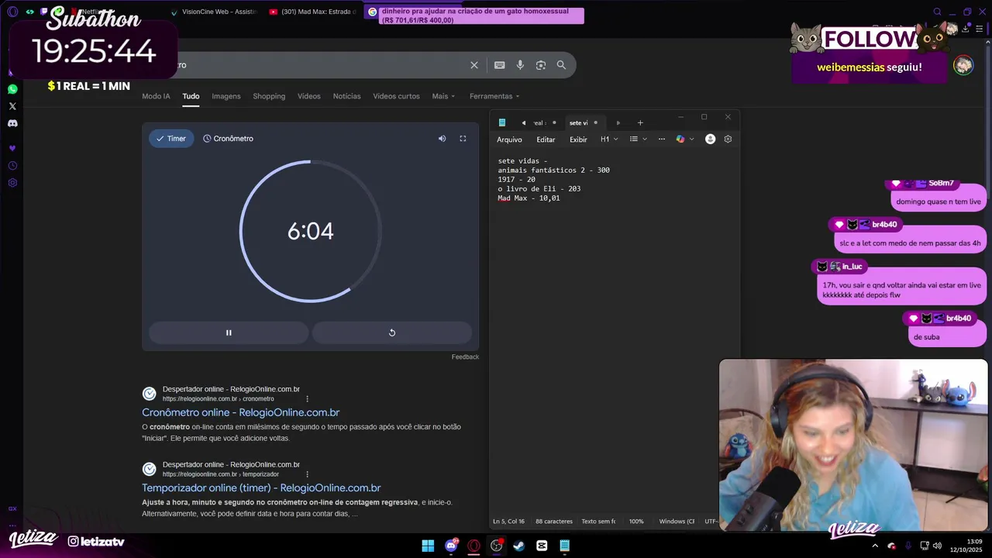This screenshot has width=992, height=558.
Task: Open browser sidebar settings gear
Action: pyautogui.click(x=12, y=183)
